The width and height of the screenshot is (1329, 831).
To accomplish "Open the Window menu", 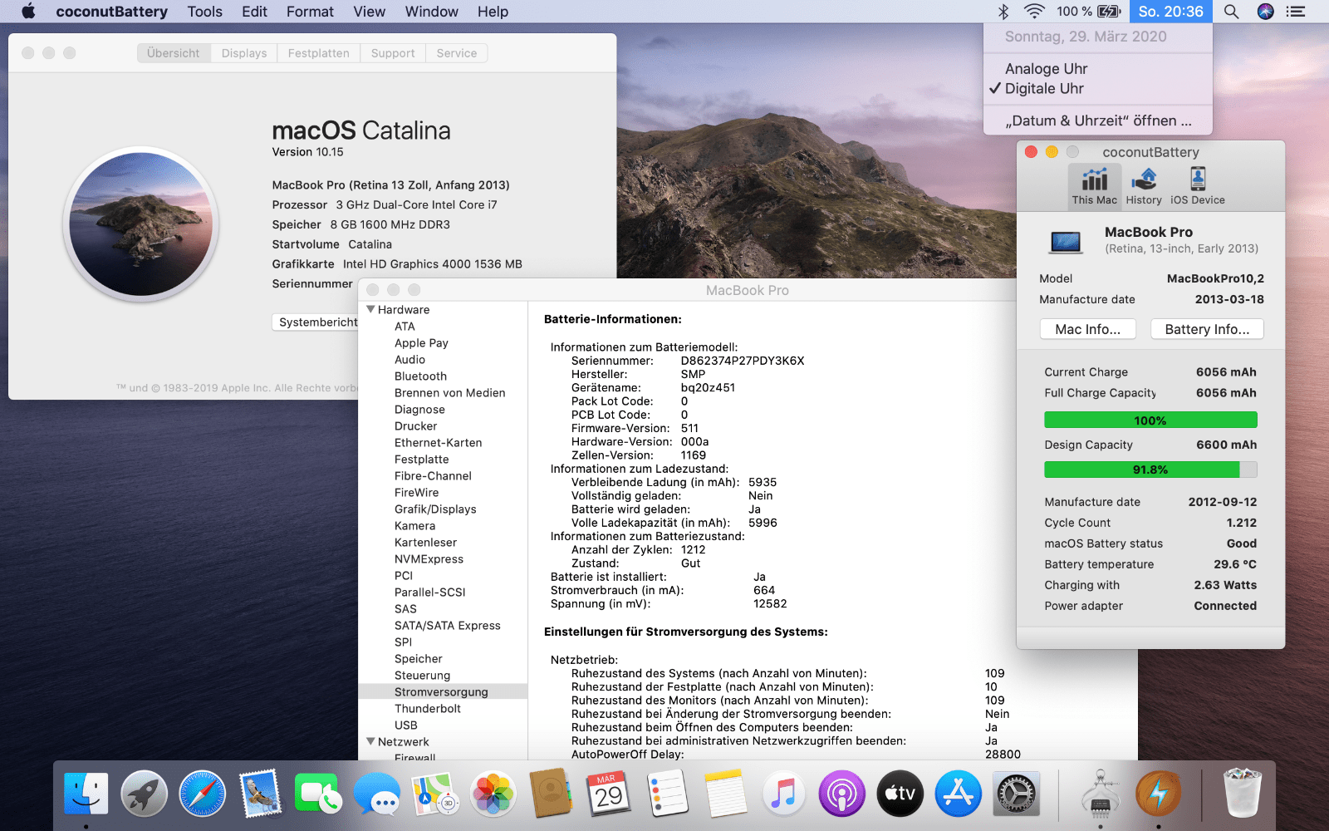I will click(431, 12).
